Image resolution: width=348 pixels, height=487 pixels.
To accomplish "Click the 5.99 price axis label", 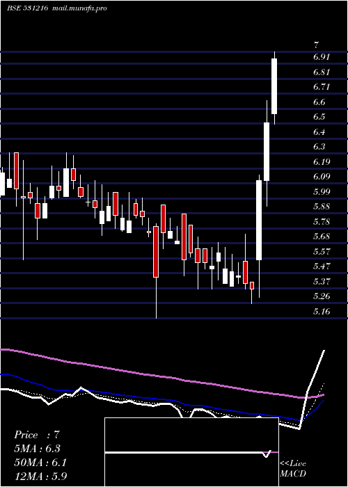I will tap(322, 191).
